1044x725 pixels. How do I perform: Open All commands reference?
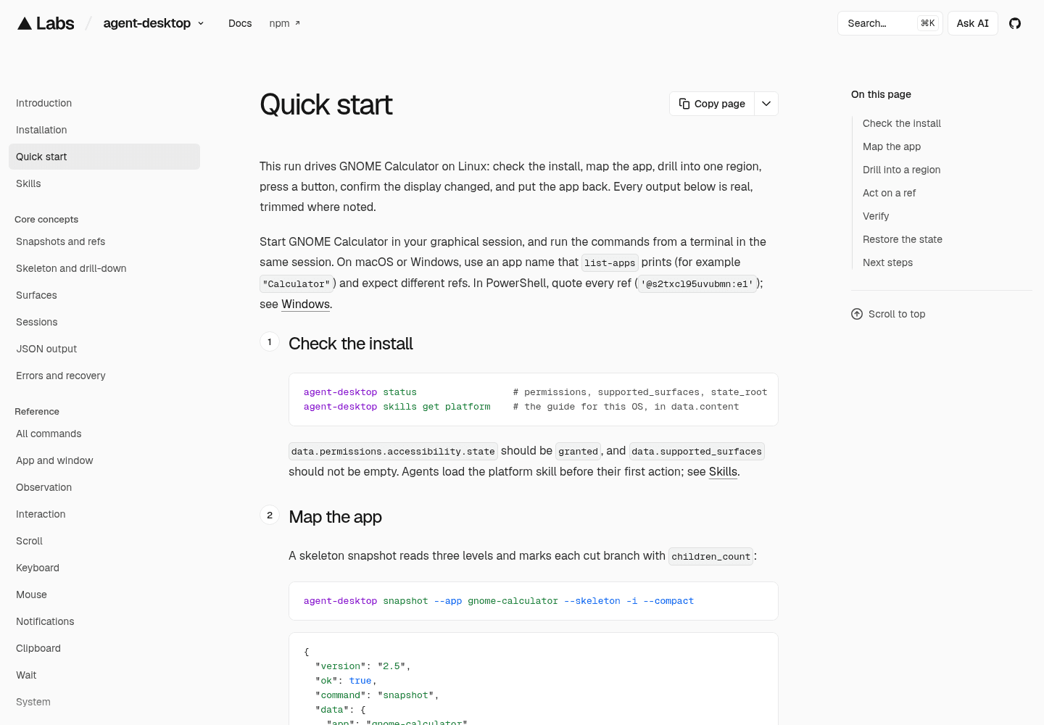[104, 434]
